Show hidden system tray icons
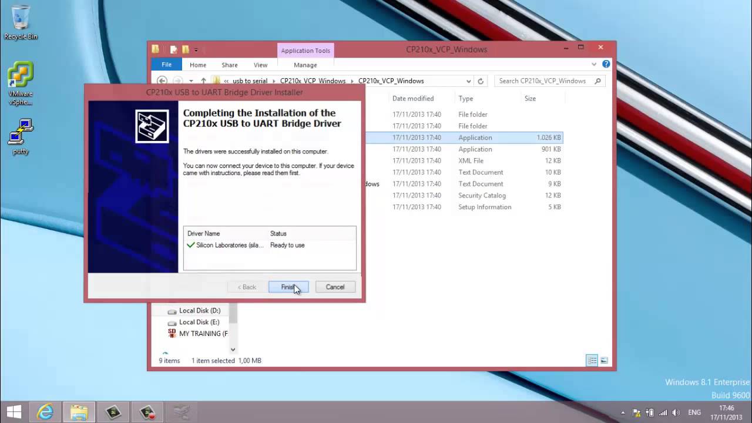The height and width of the screenshot is (423, 752). point(623,412)
